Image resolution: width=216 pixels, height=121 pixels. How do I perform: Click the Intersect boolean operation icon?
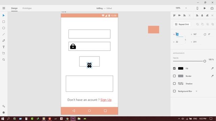point(208,24)
